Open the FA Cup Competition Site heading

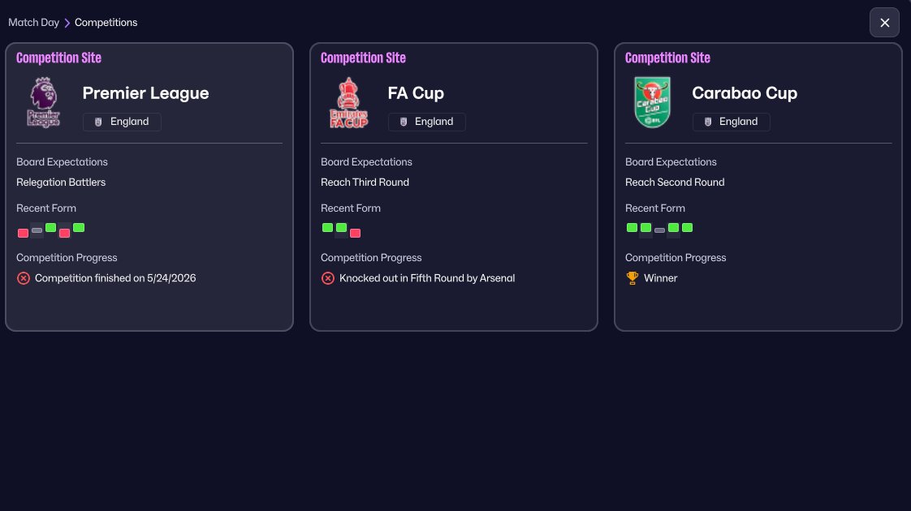363,58
